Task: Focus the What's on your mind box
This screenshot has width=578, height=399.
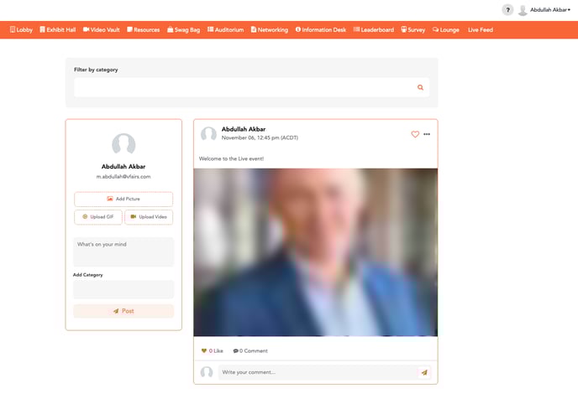Action: coord(123,252)
